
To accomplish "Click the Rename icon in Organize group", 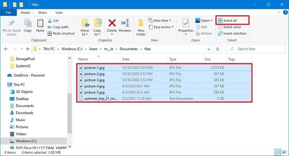I will click(125, 24).
